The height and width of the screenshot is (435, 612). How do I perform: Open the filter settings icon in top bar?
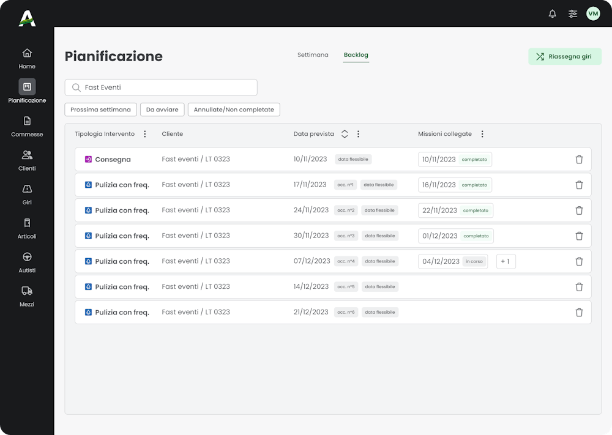pos(573,13)
